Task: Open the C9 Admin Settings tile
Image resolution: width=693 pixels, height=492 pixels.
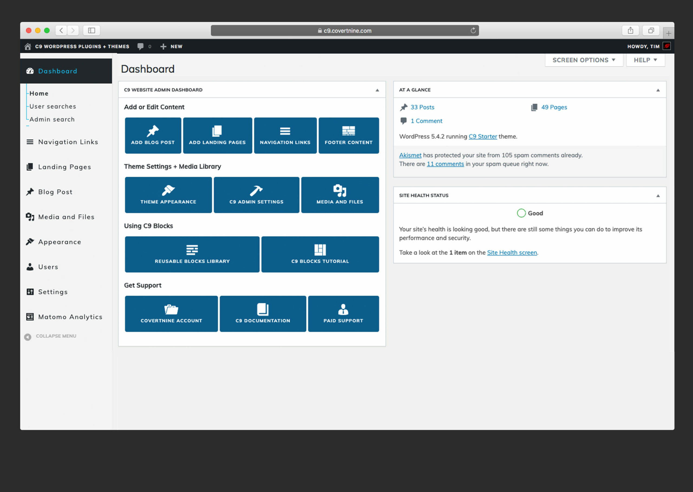Action: 256,195
